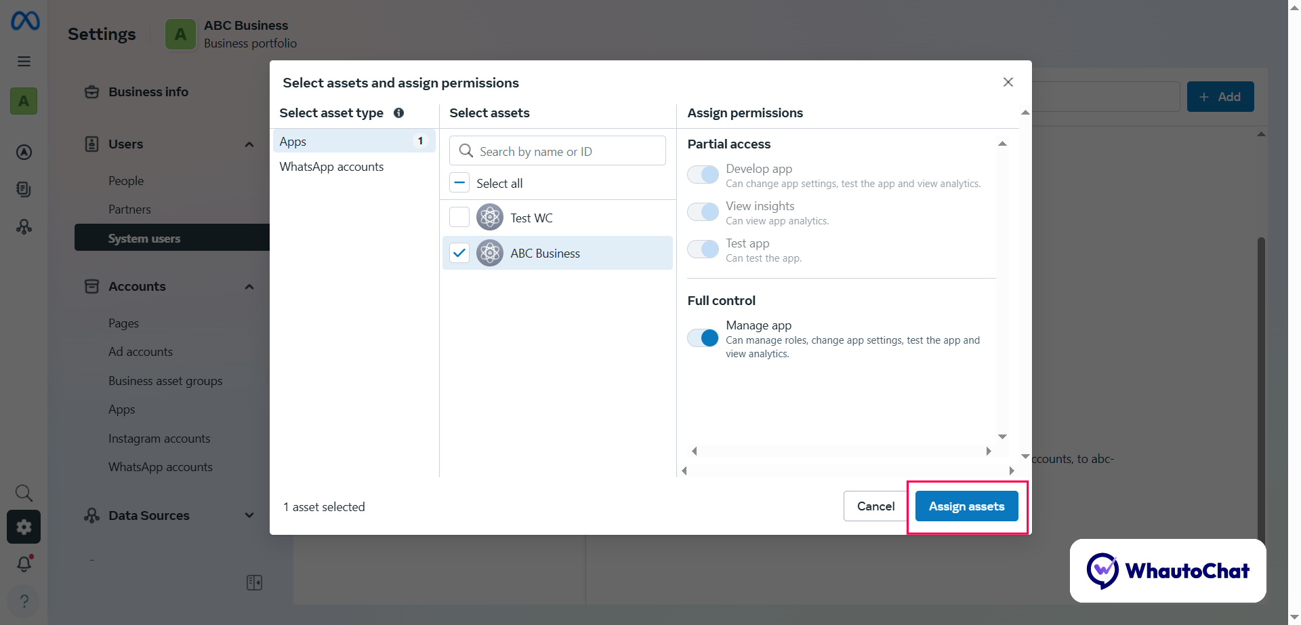The width and height of the screenshot is (1301, 625).
Task: Click the Search by name or ID field
Action: click(x=557, y=150)
